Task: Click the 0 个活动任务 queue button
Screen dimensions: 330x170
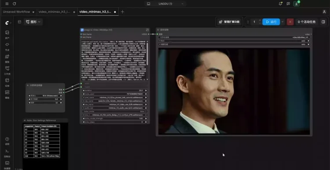Action: [x=306, y=22]
